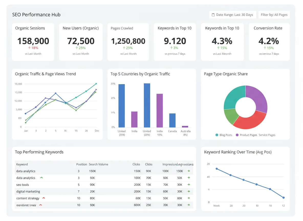Click the green up-arrow on Pages Crawled card
The width and height of the screenshot is (303, 221).
[124, 48]
